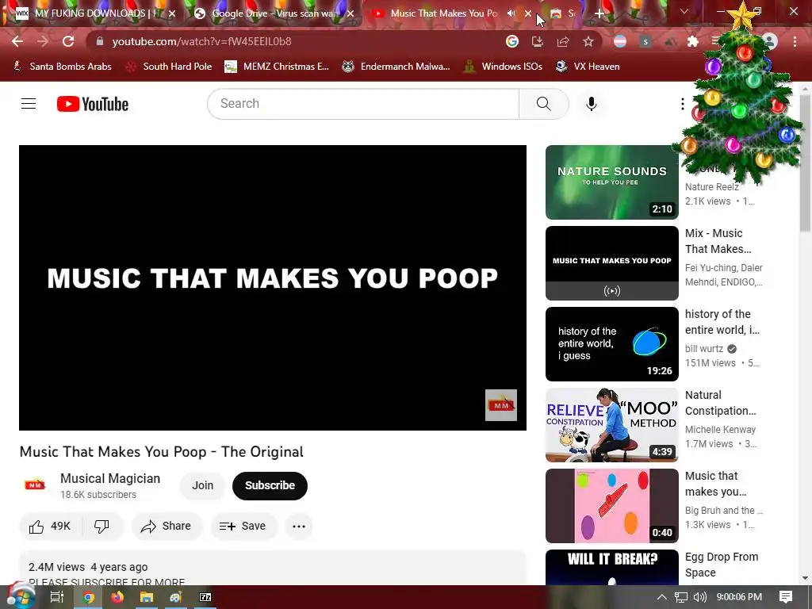
Task: Open Egg Drop From Space video title
Action: click(722, 565)
